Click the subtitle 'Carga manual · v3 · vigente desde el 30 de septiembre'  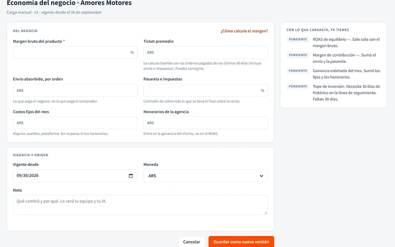[x=54, y=12]
